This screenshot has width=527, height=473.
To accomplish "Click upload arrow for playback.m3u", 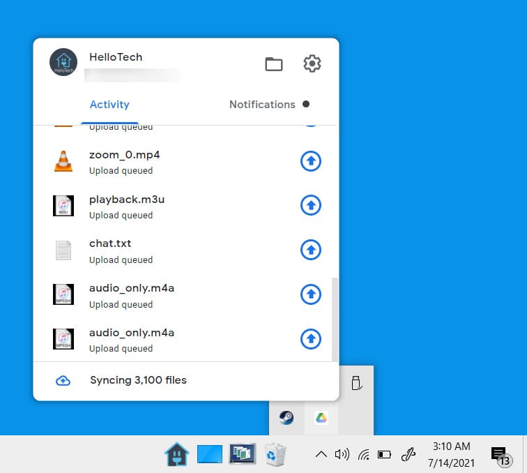I will [x=311, y=205].
